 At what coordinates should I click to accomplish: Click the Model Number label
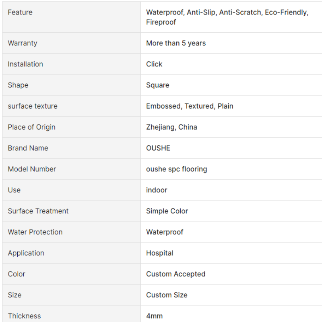click(x=32, y=169)
